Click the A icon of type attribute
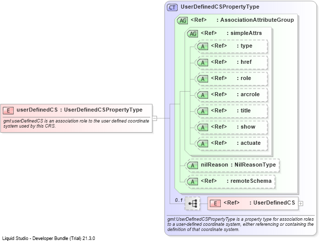The width and height of the screenshot is (319, 241). pos(203,47)
